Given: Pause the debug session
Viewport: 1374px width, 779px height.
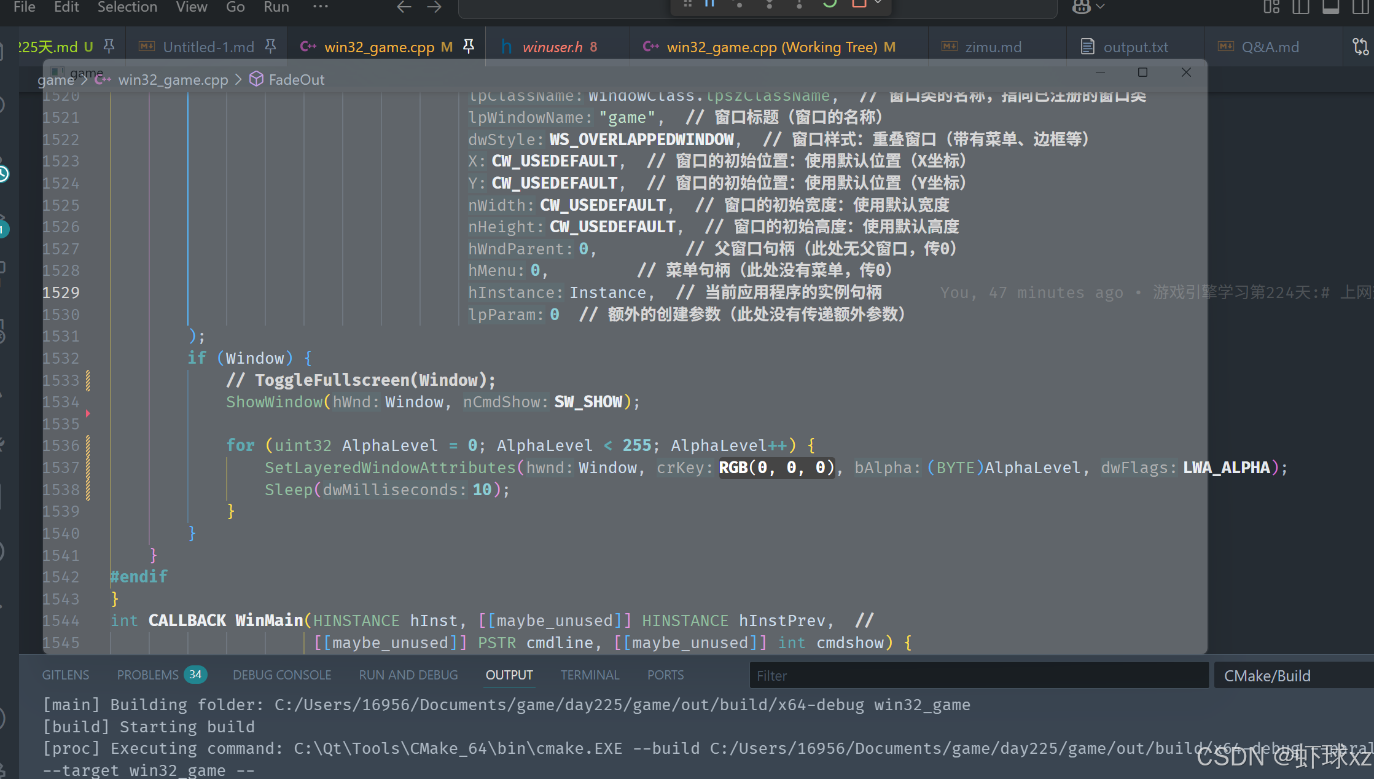Looking at the screenshot, I should (x=709, y=4).
